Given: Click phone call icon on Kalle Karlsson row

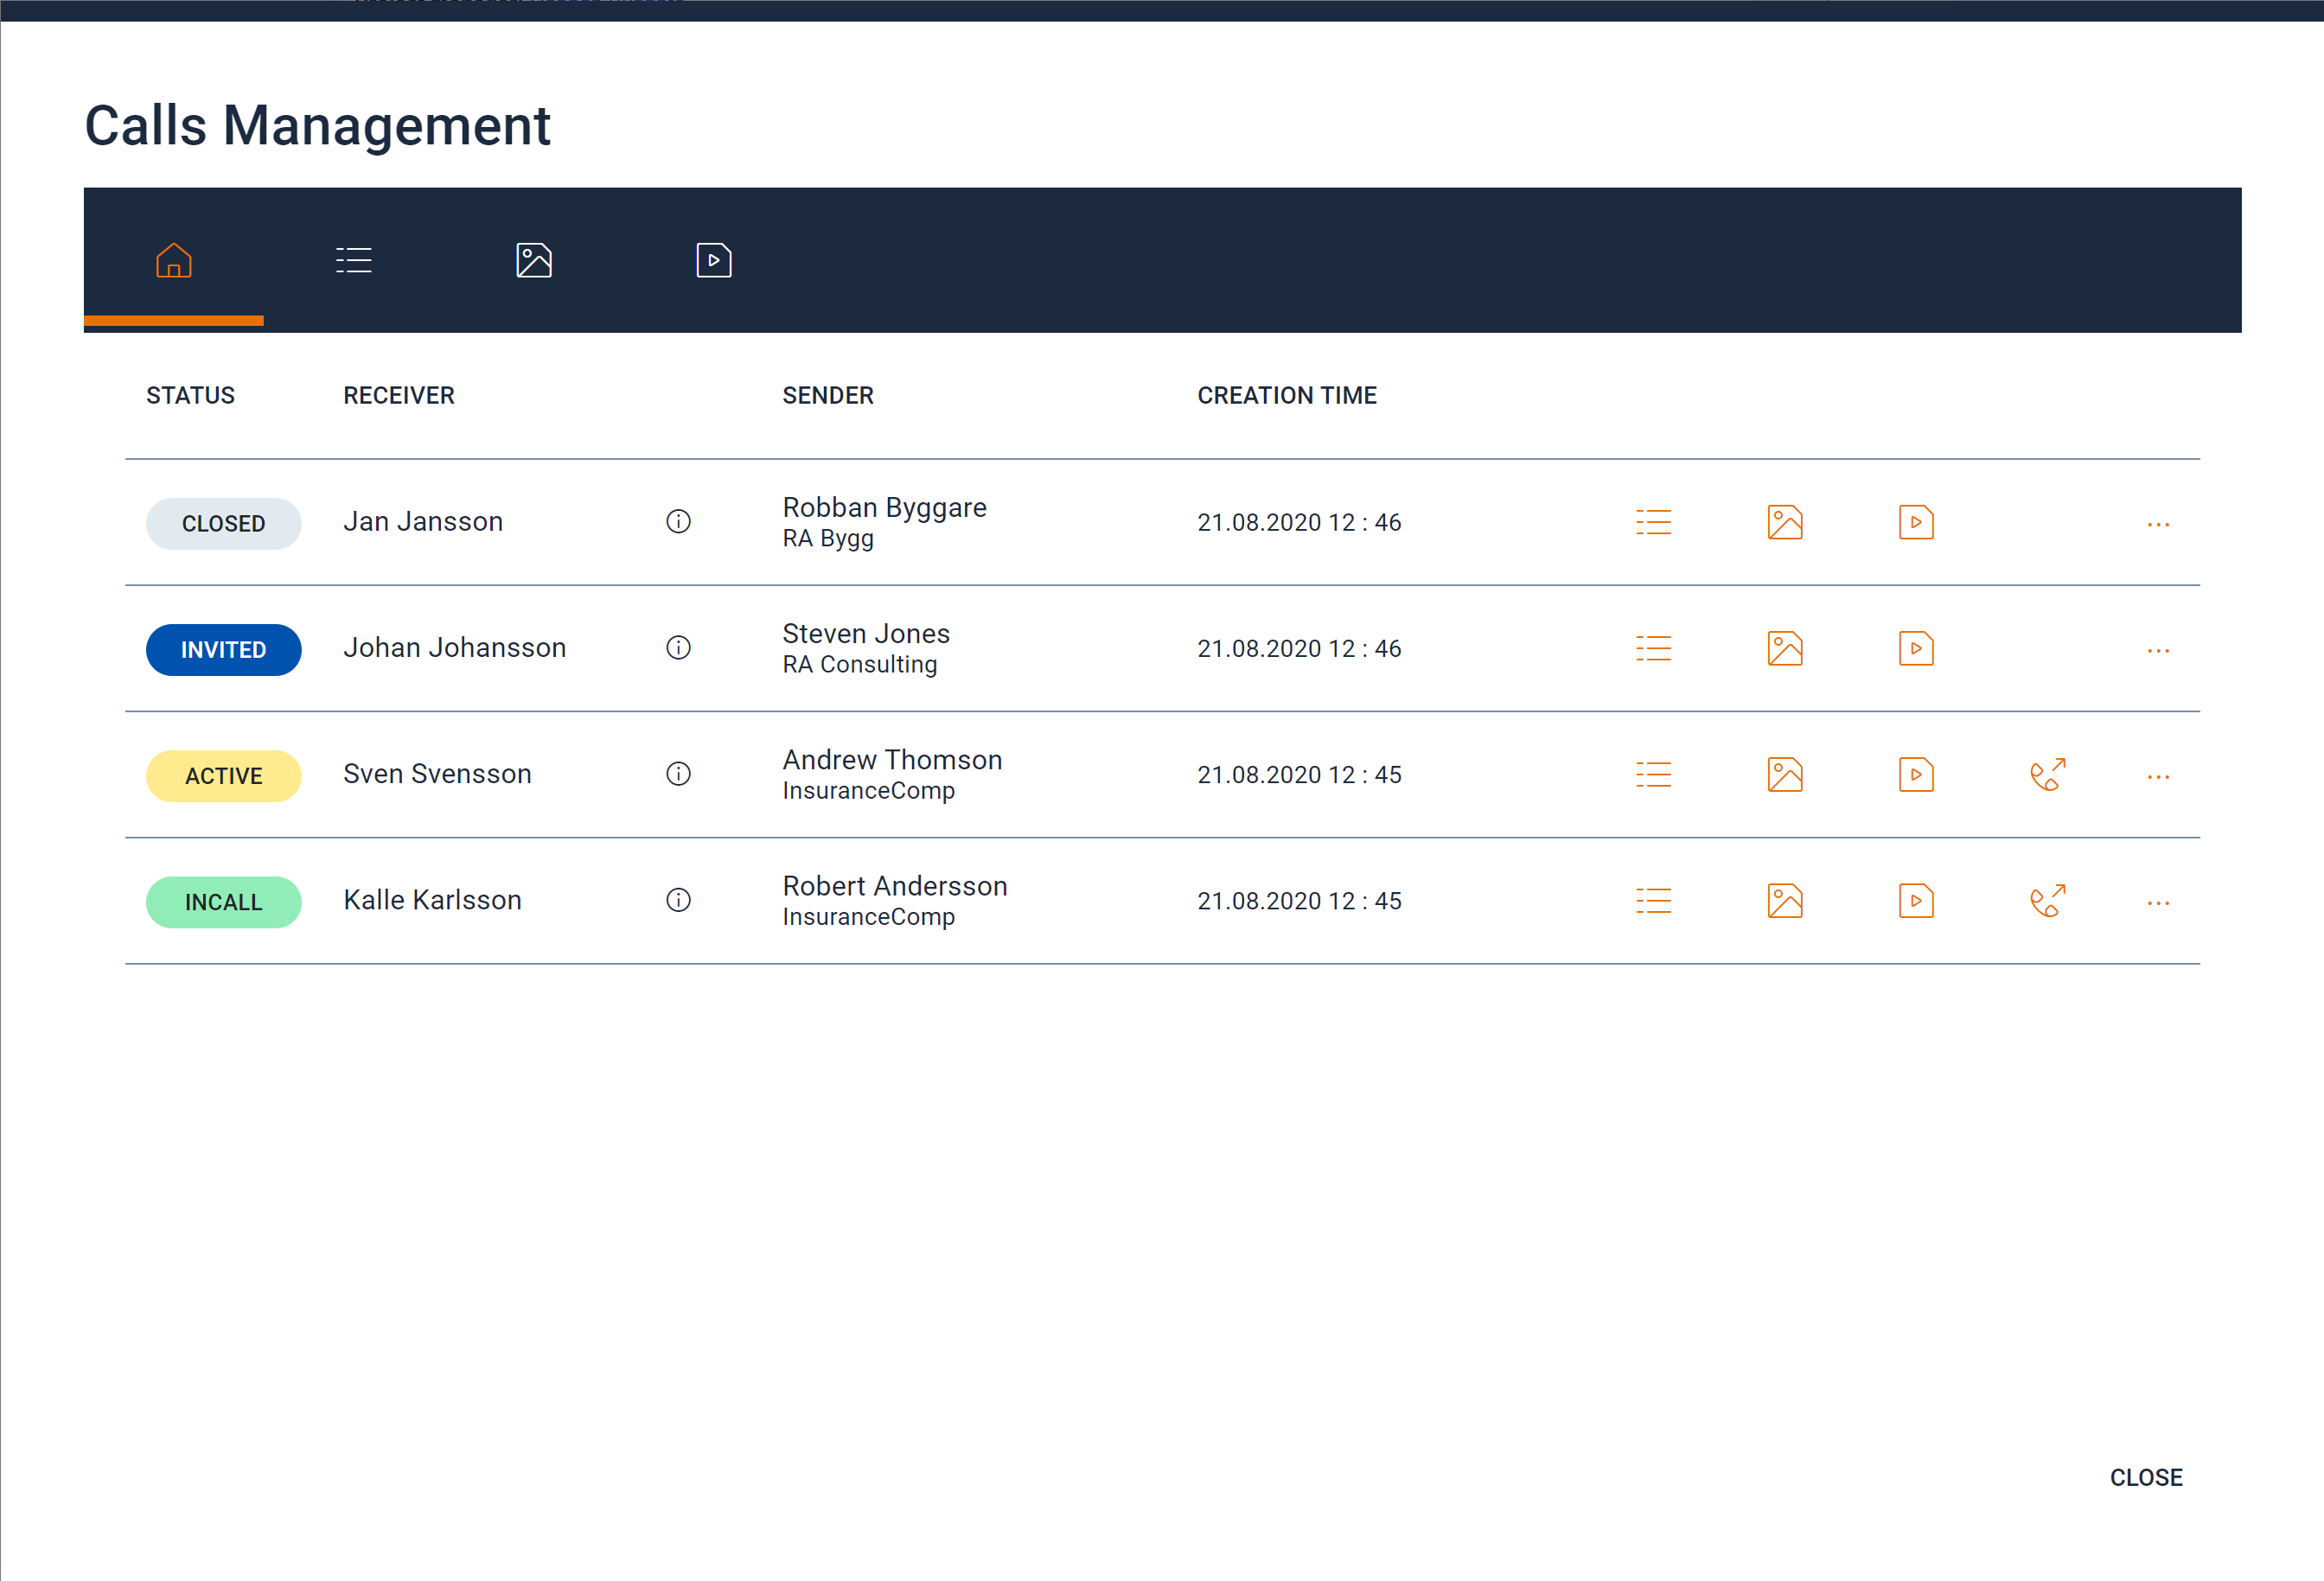Looking at the screenshot, I should 2047,900.
